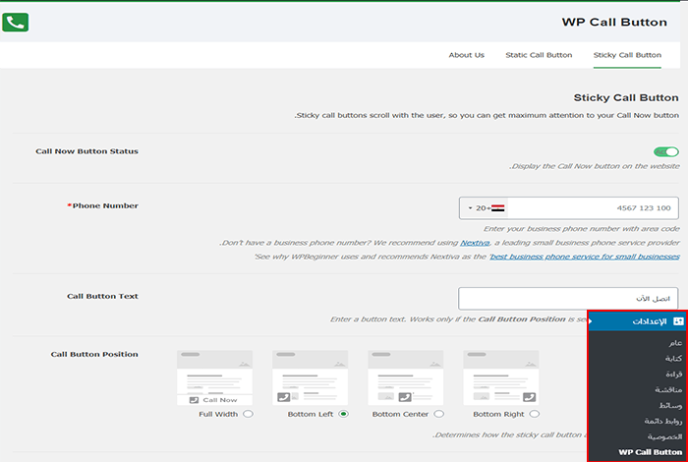Click the Bottom Center layout preview image
688x462 pixels.
[405, 377]
